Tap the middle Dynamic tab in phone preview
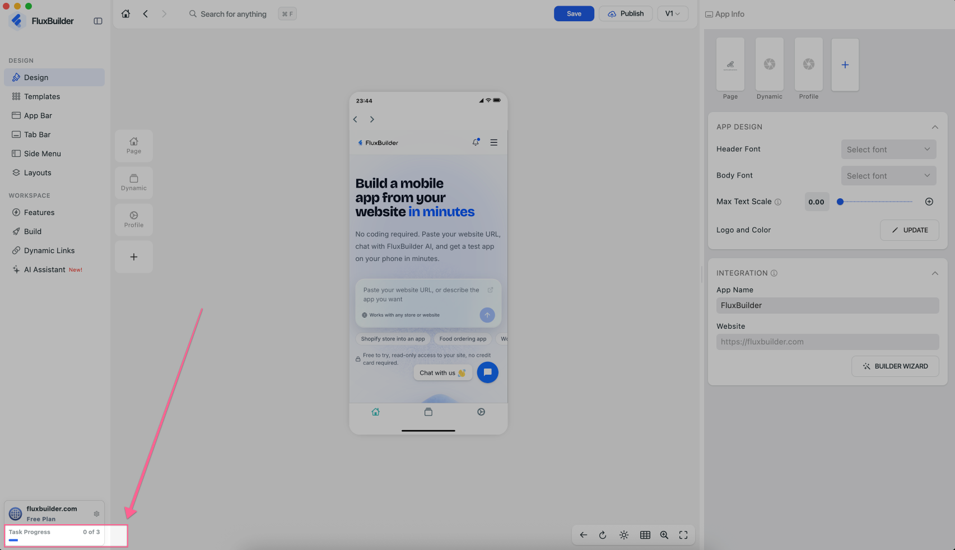Viewport: 955px width, 550px height. (428, 412)
